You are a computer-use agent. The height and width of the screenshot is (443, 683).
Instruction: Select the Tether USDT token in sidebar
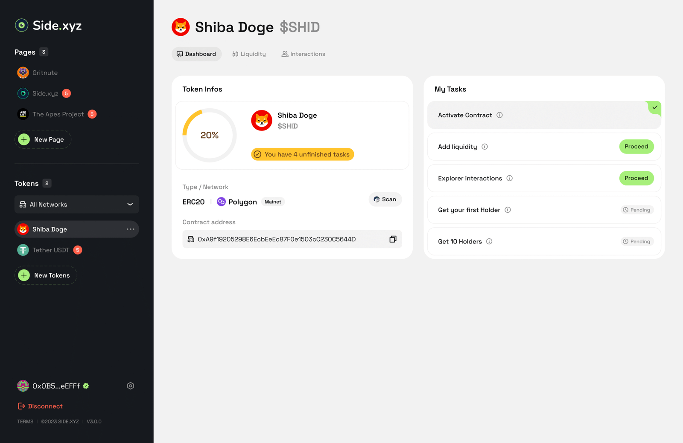coord(55,250)
